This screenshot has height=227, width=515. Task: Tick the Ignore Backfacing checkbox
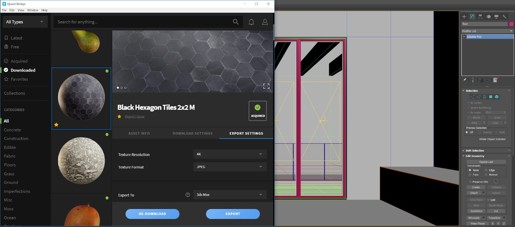coord(468,108)
